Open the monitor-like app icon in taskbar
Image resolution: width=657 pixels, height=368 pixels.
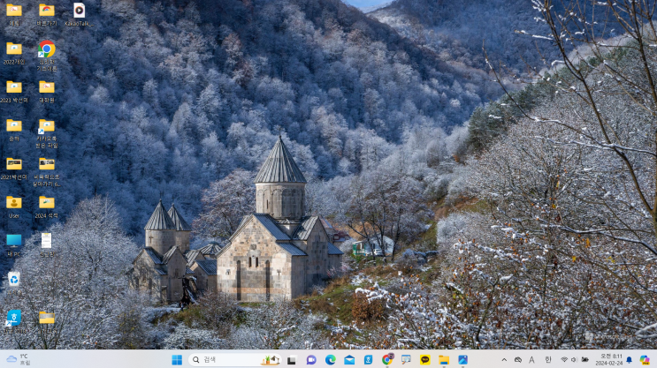point(406,360)
